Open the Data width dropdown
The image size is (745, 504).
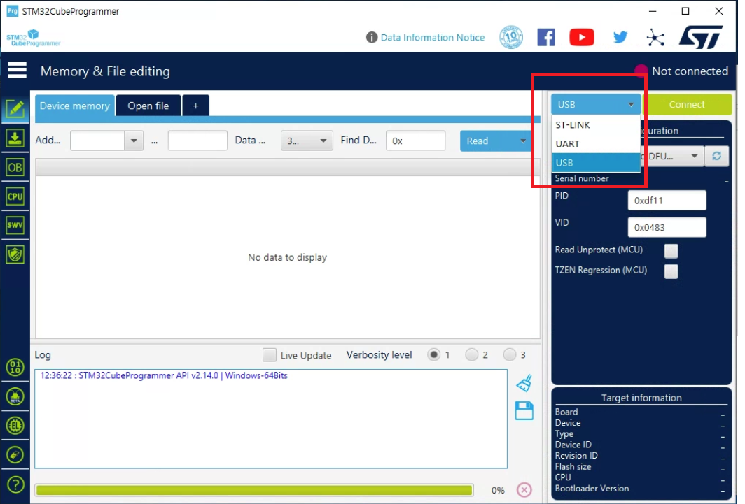click(x=306, y=141)
